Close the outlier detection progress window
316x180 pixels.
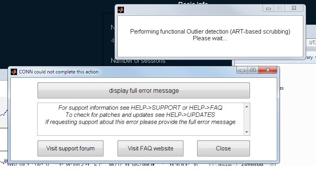click(295, 8)
